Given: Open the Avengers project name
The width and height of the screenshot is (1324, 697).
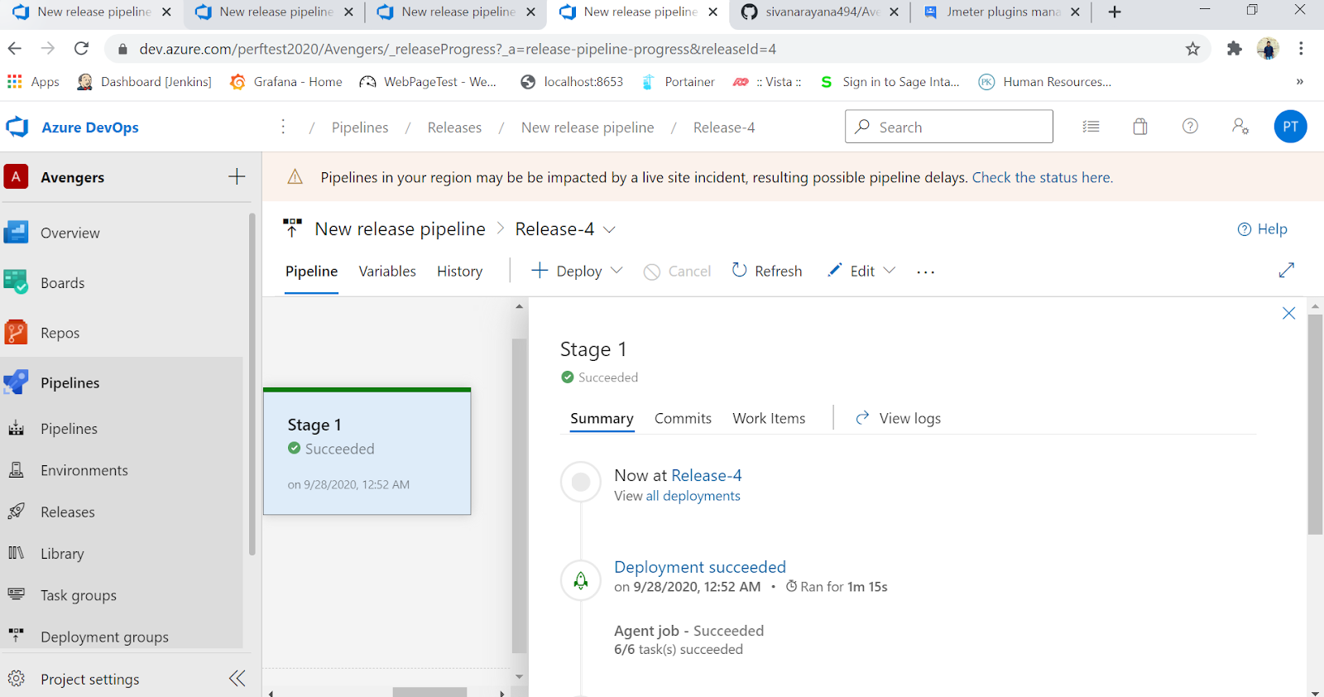Looking at the screenshot, I should (x=72, y=177).
